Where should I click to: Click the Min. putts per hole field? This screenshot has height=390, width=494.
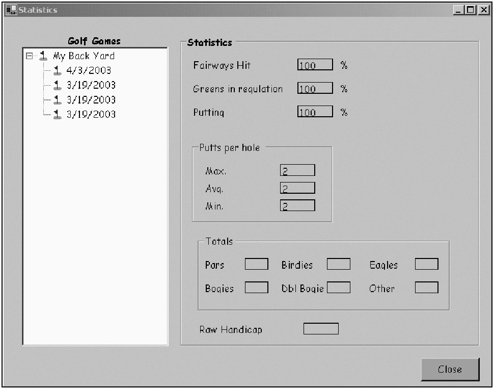297,205
